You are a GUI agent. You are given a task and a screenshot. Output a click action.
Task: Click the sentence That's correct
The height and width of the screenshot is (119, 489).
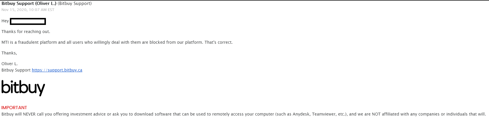coord(218,42)
